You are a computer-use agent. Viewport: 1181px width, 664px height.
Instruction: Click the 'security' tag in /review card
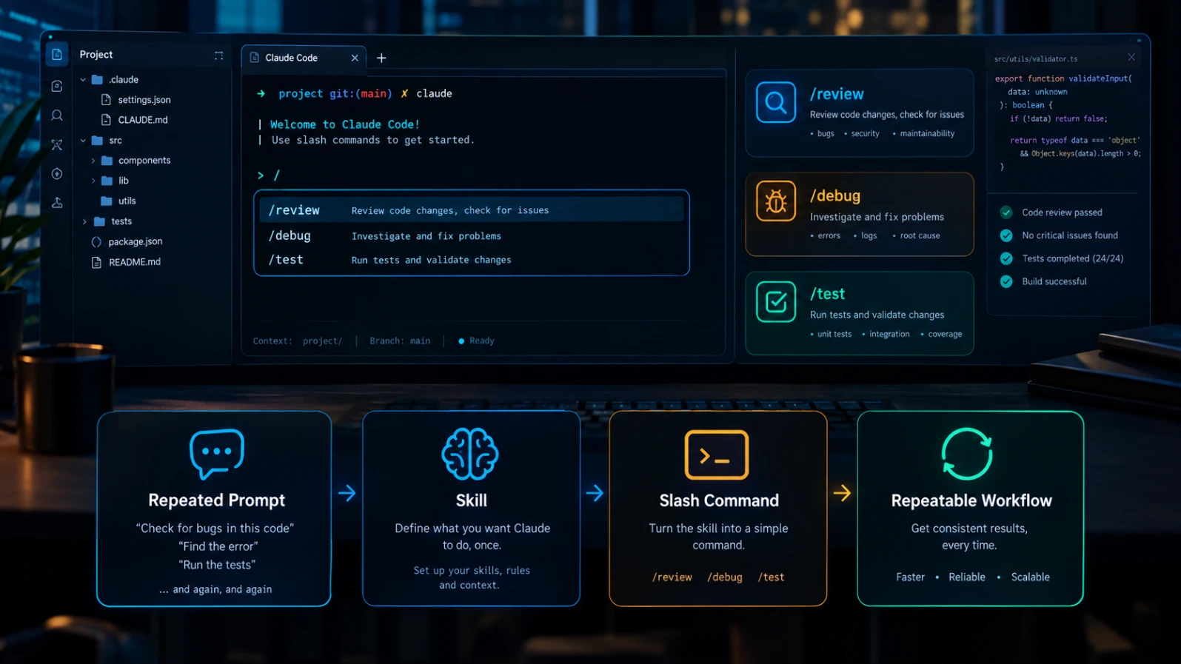point(865,134)
